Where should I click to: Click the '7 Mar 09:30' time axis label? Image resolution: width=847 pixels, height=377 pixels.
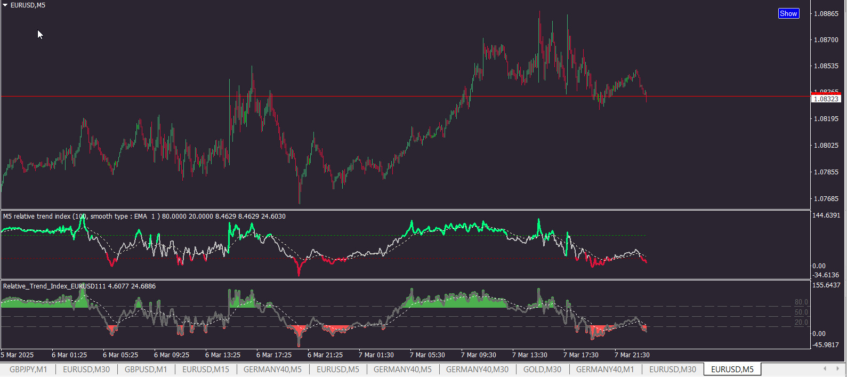[479, 355]
